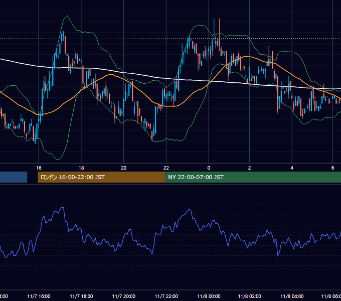Click the 22 hour label on price chart axis

click(x=166, y=168)
